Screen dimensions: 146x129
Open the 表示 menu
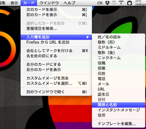pyautogui.click(x=14, y=3)
